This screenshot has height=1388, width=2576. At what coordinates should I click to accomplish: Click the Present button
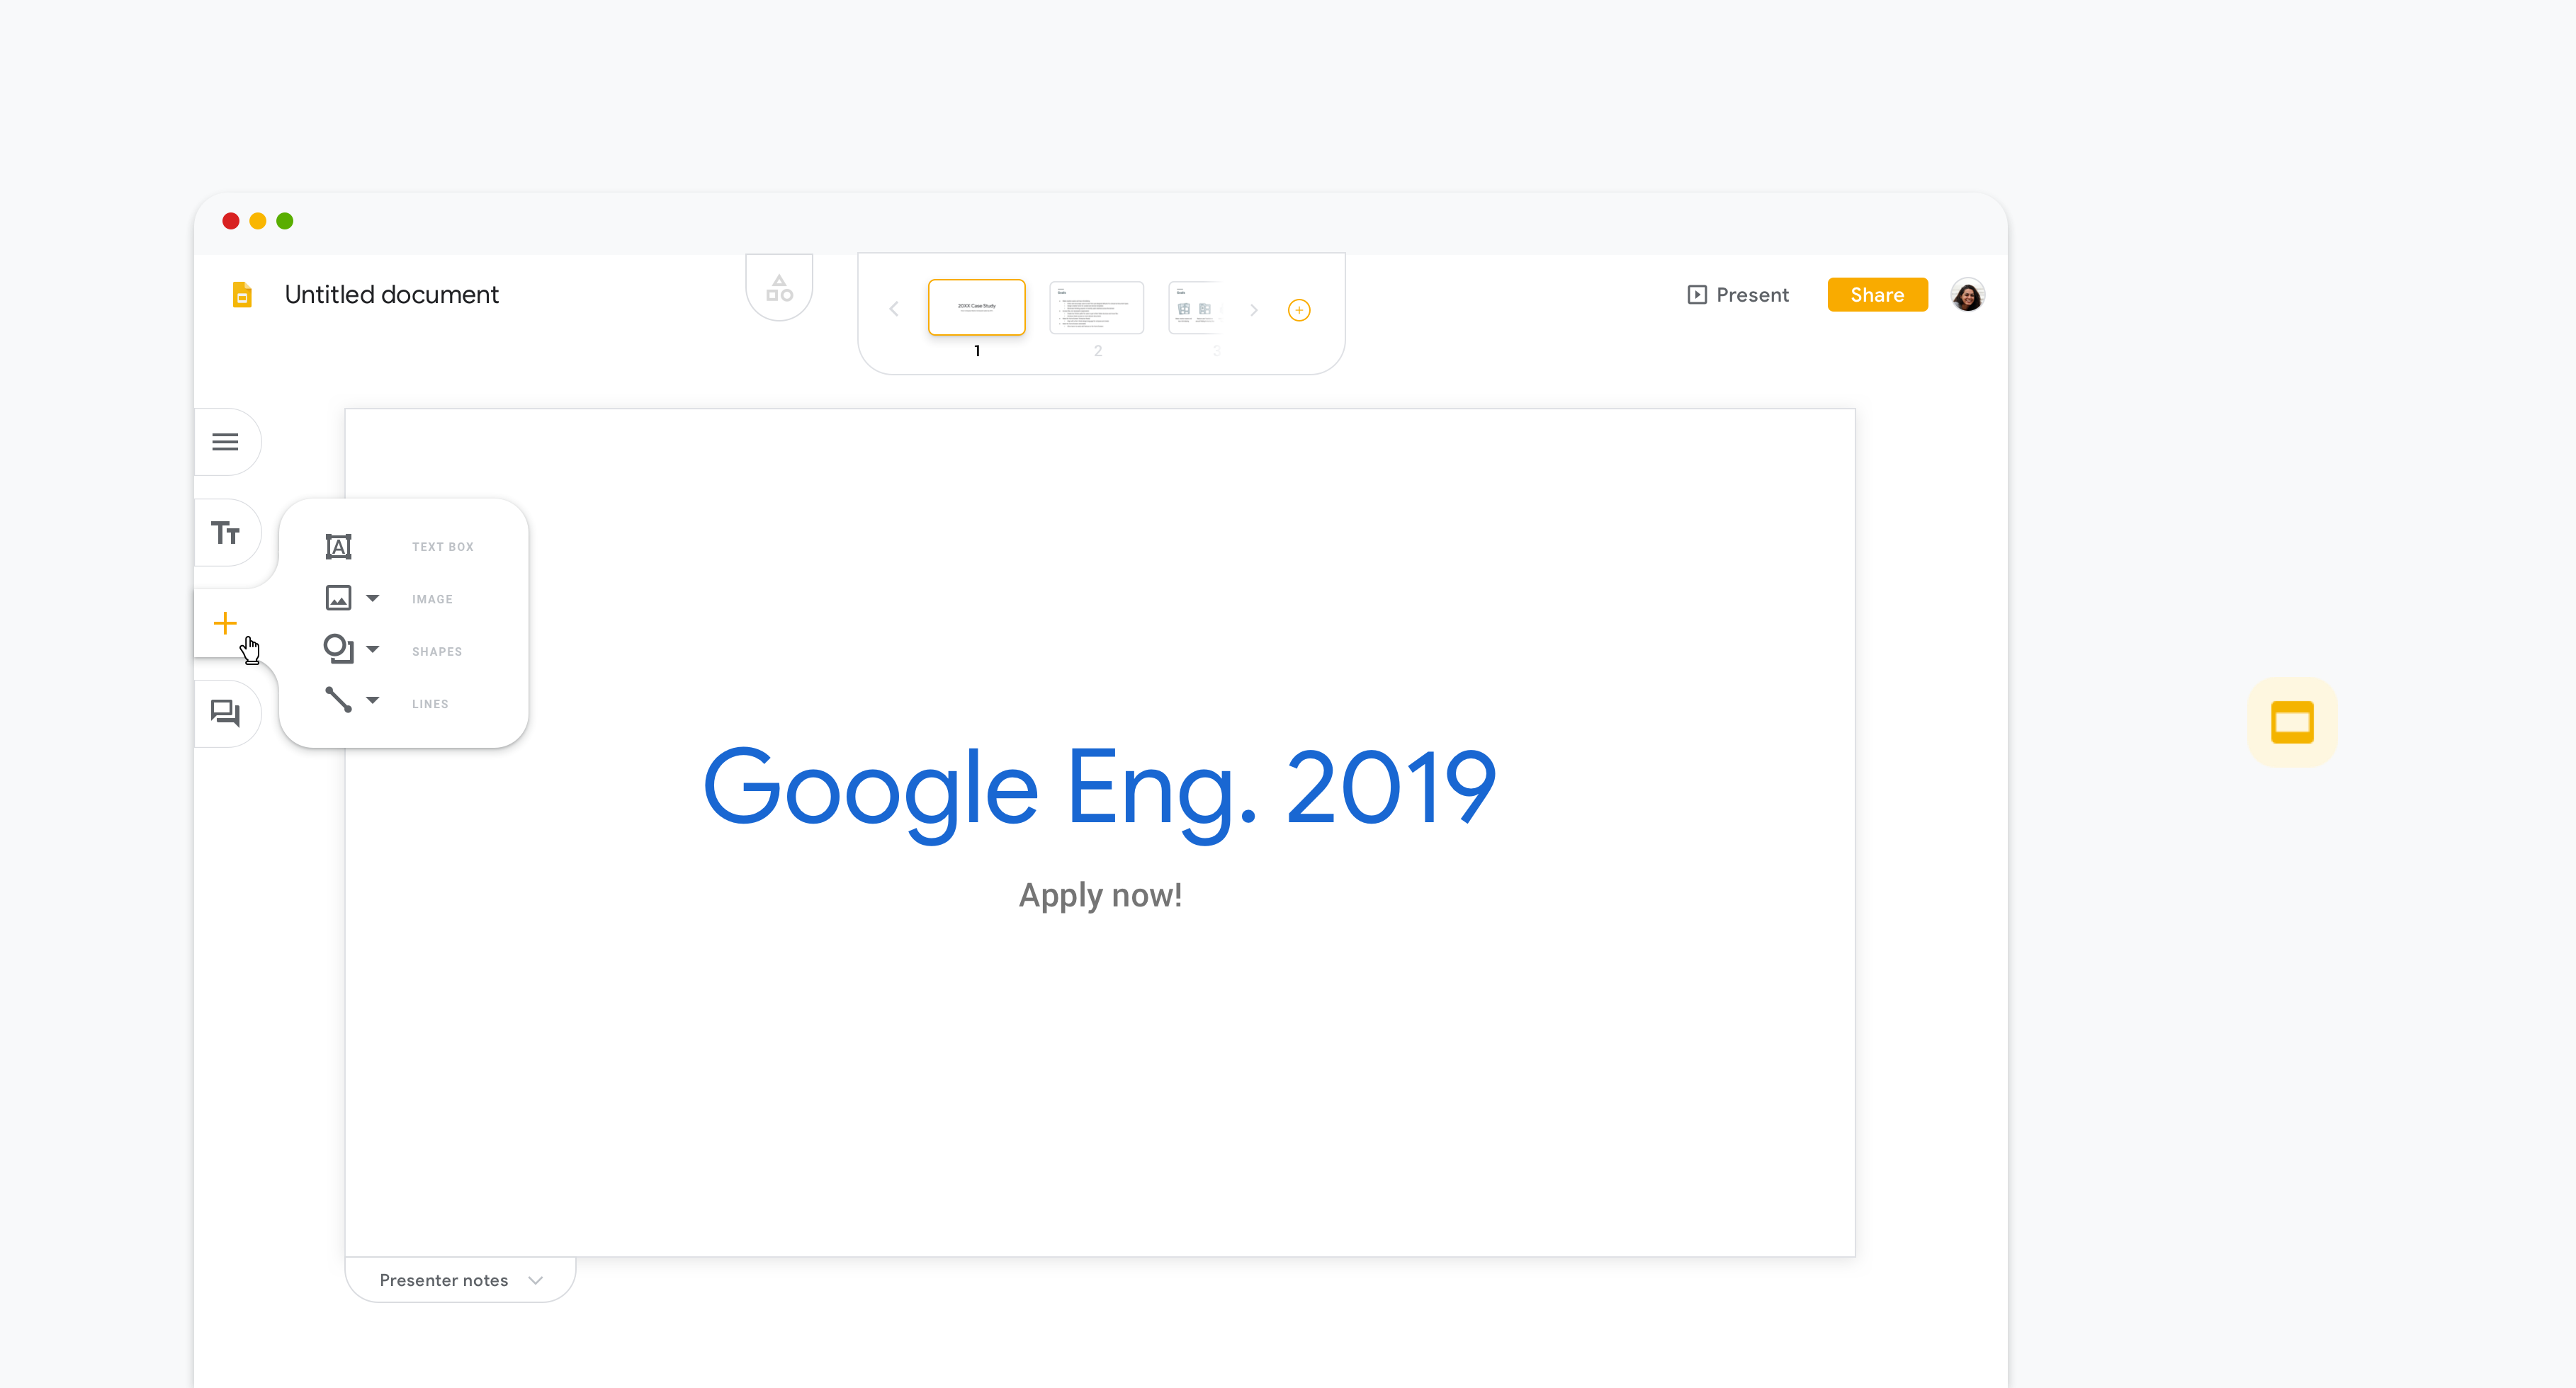(x=1737, y=295)
